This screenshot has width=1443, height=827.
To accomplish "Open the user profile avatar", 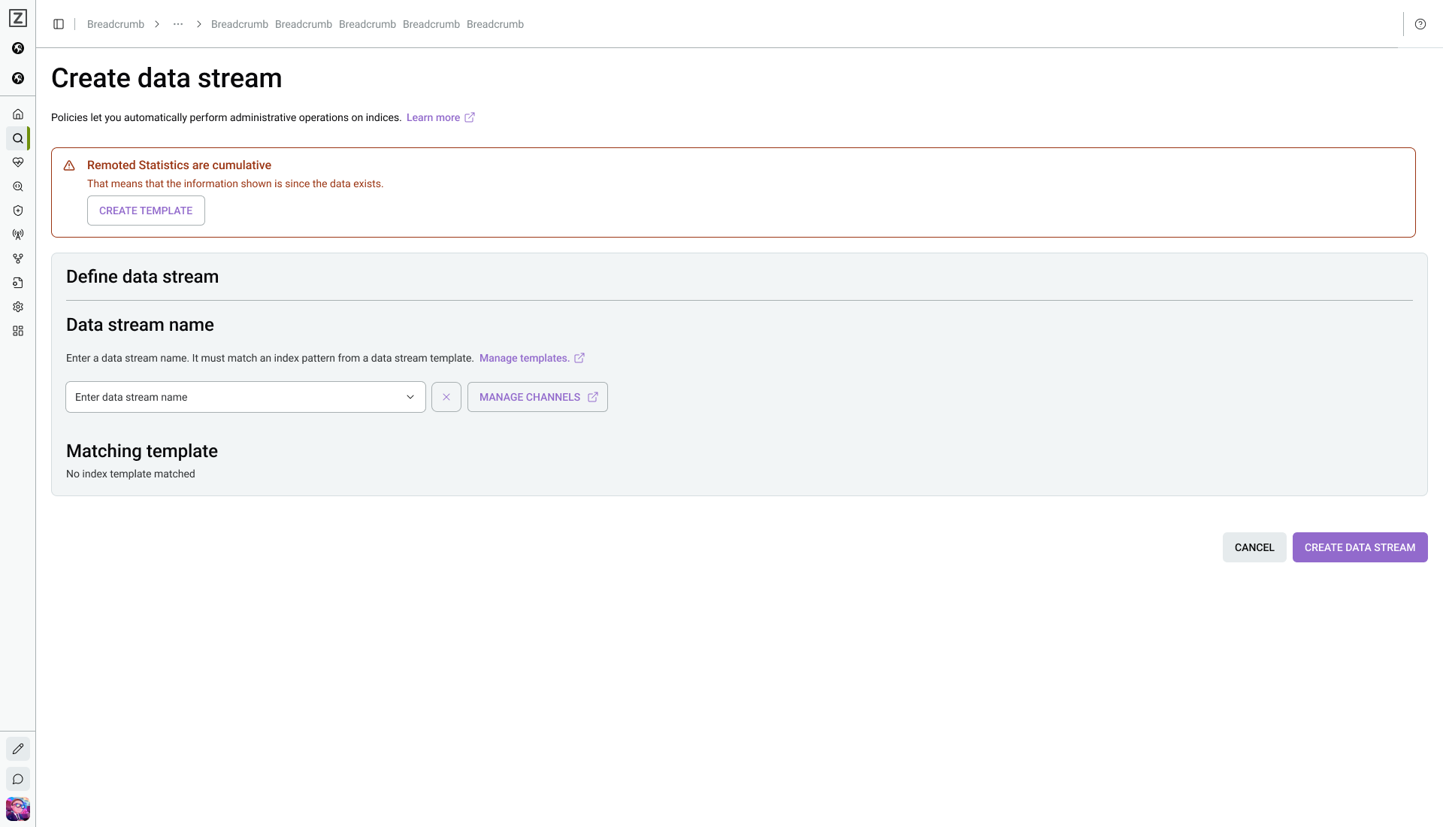I will pos(18,809).
